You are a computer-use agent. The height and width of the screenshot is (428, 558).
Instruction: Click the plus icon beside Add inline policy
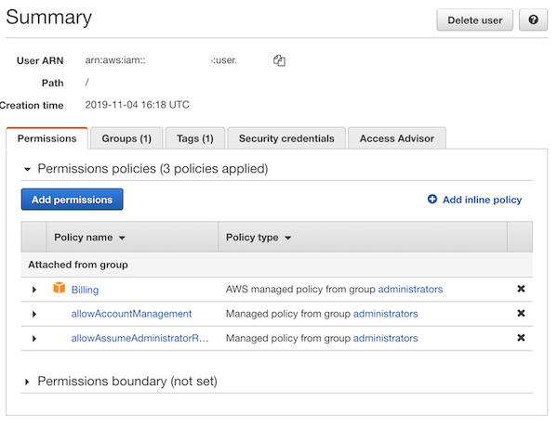[x=432, y=200]
